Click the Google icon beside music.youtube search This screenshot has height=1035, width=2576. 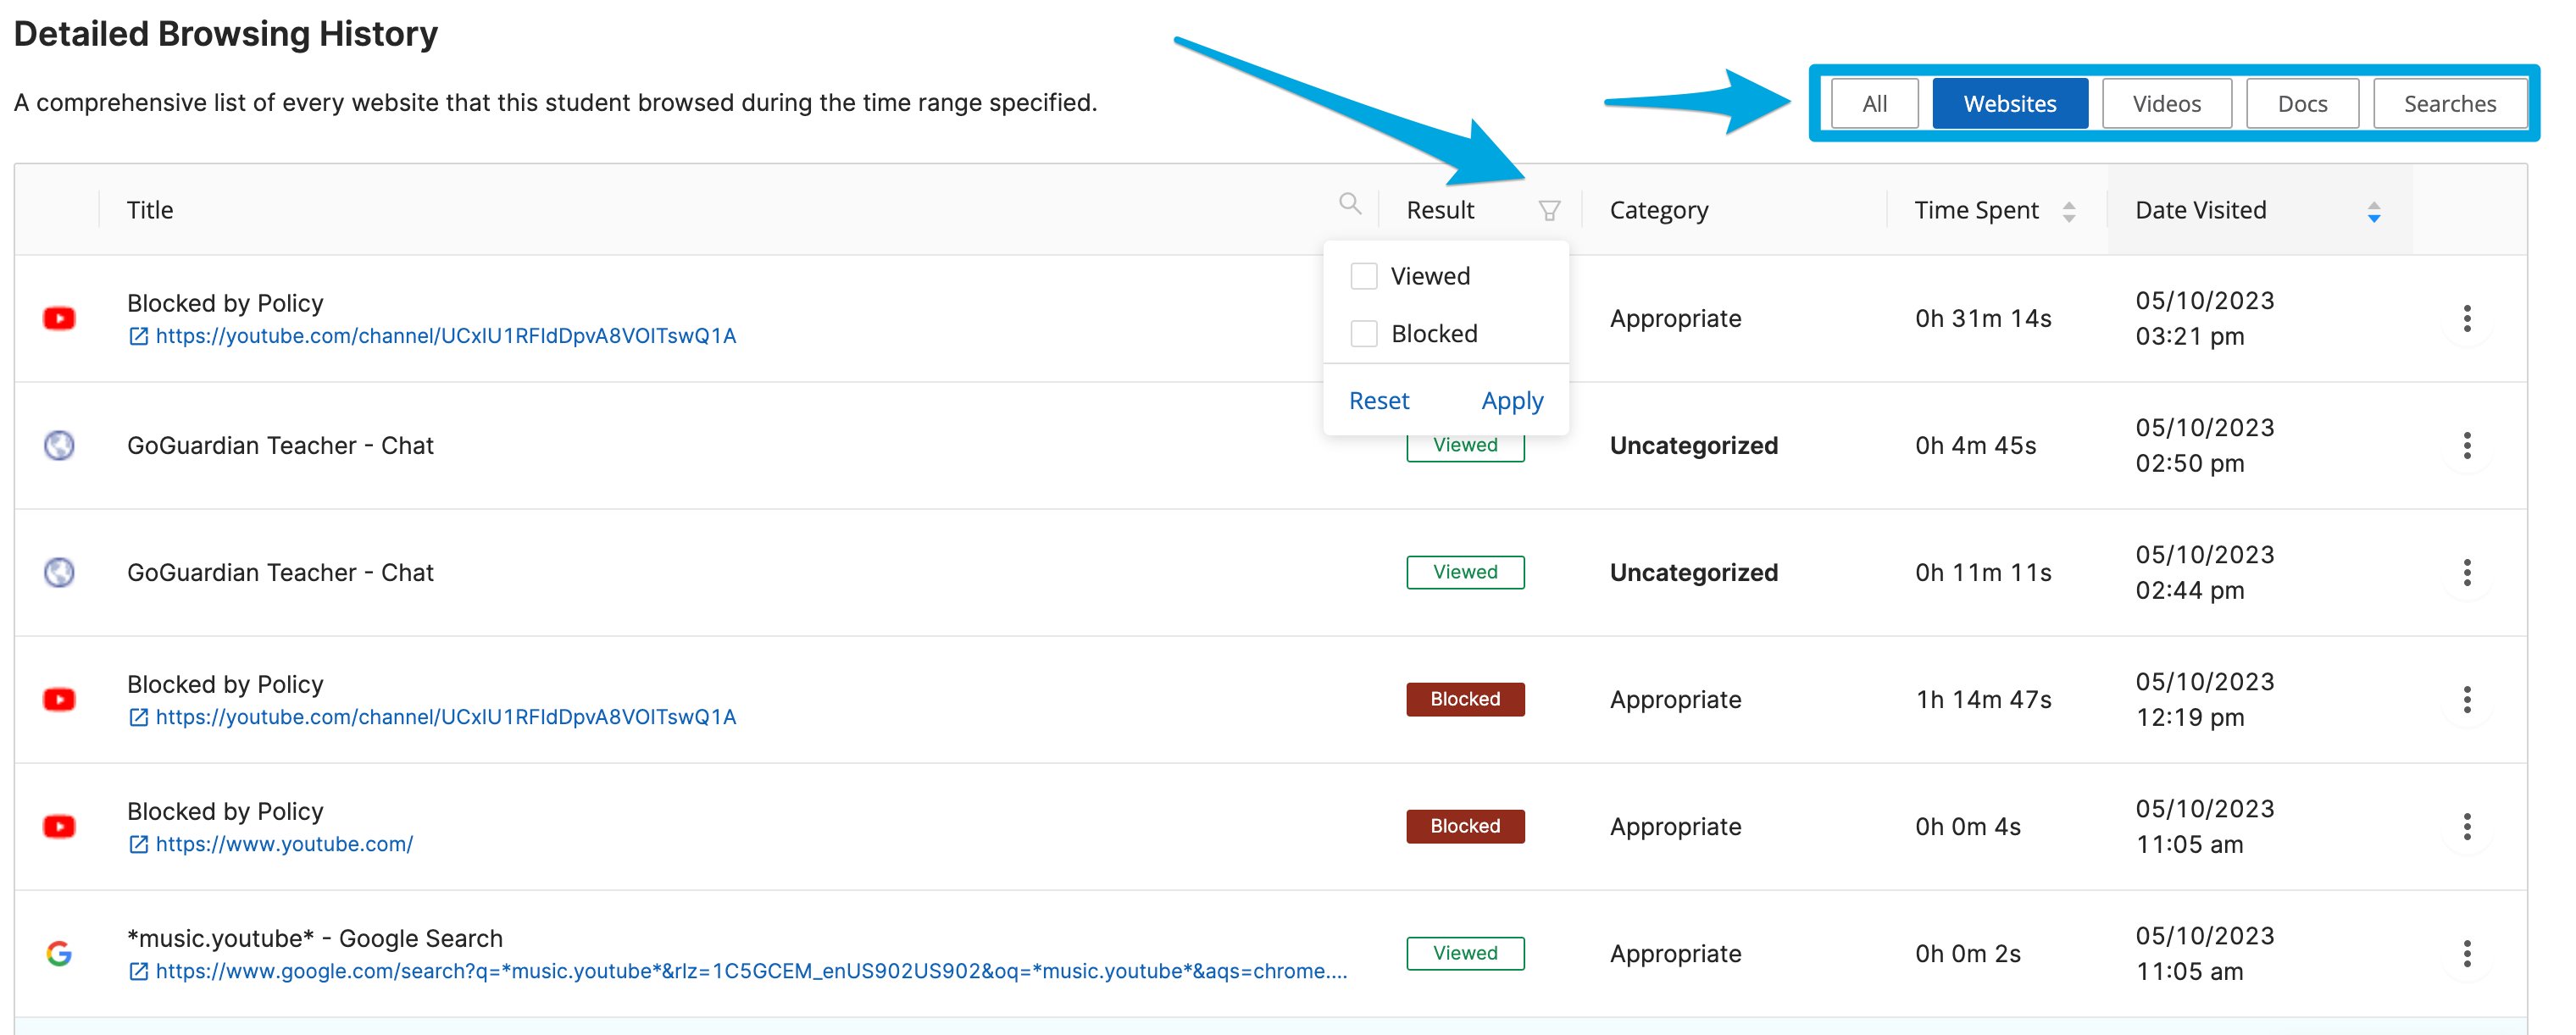(59, 953)
